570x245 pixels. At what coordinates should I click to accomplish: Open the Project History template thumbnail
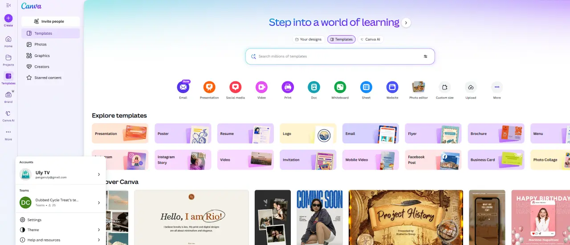(x=406, y=217)
